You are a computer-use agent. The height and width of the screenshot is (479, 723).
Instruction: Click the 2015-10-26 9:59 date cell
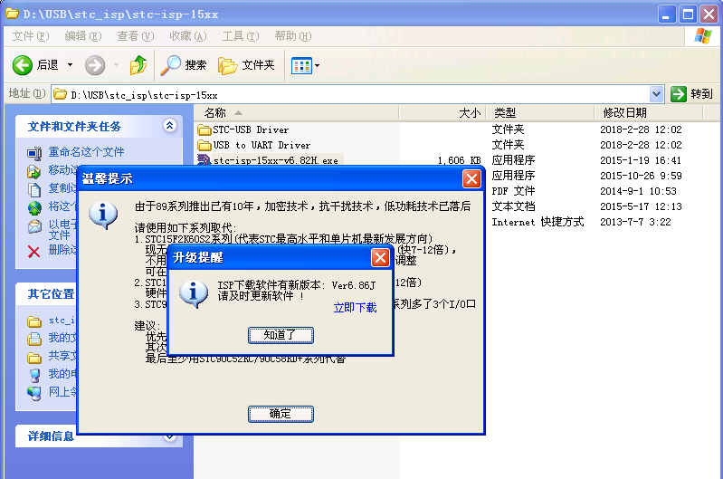641,176
